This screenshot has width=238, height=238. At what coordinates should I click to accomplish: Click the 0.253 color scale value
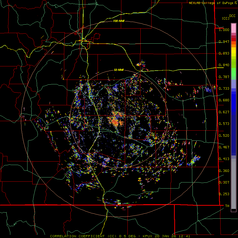point(224,194)
